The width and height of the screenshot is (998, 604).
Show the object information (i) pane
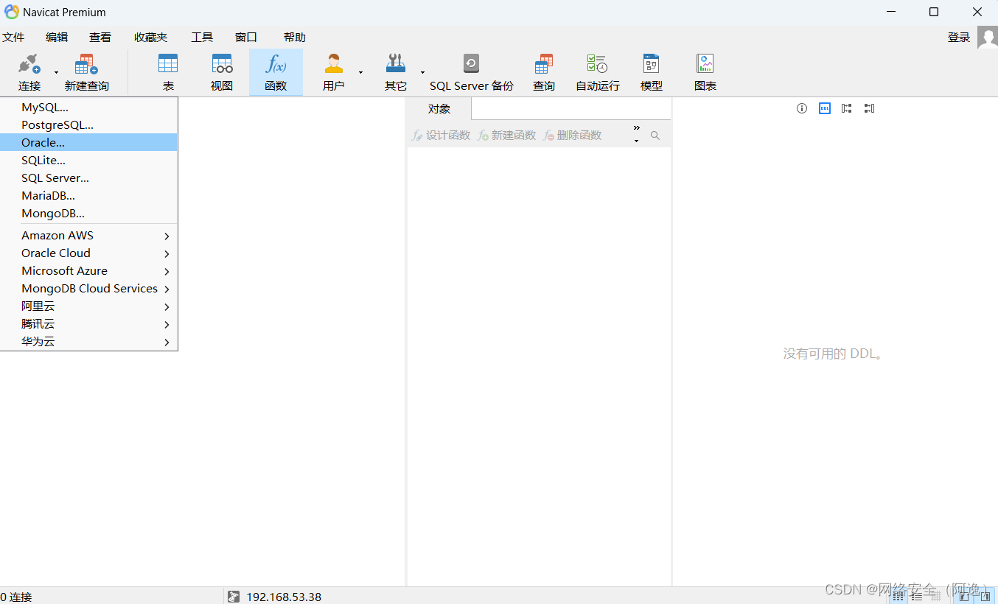coord(802,108)
